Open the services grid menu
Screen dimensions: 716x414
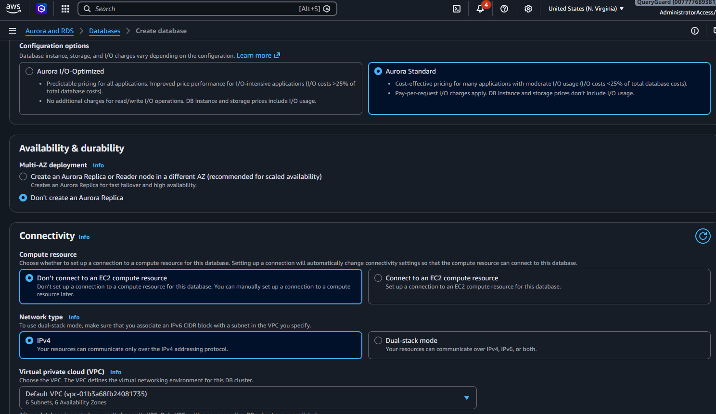(x=65, y=9)
